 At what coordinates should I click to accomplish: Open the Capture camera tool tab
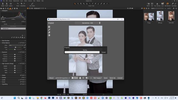3,8
